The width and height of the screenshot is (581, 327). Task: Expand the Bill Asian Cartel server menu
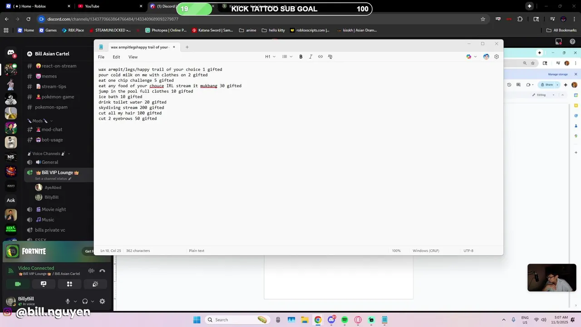tap(52, 54)
